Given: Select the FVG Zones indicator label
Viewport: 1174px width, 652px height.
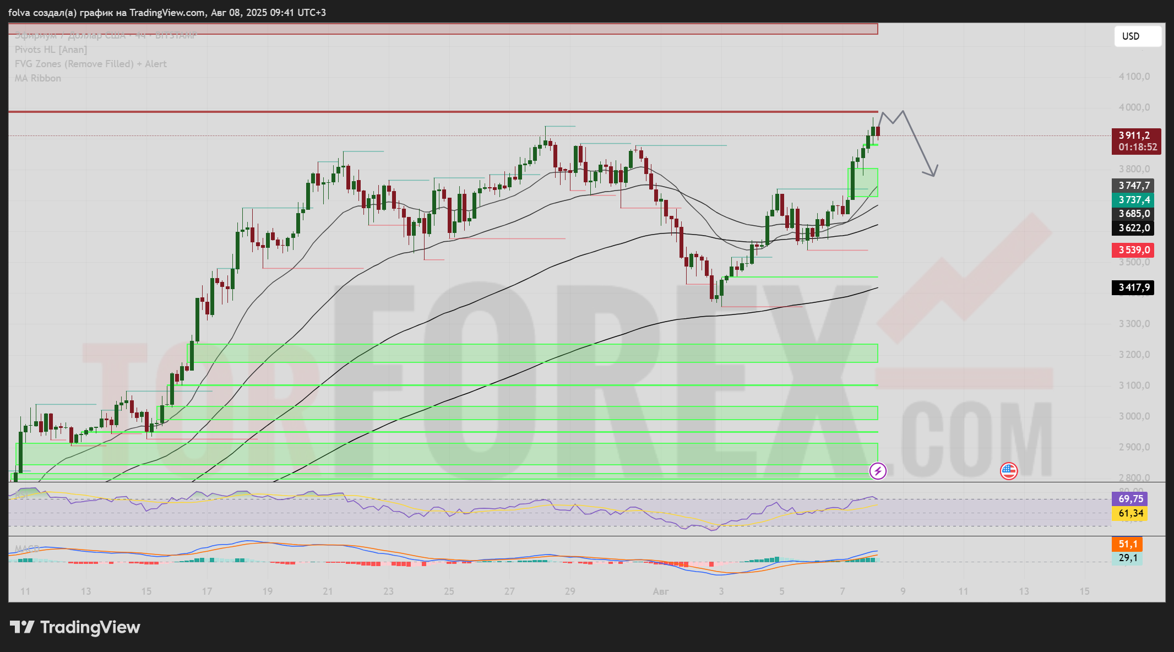Looking at the screenshot, I should tap(90, 64).
